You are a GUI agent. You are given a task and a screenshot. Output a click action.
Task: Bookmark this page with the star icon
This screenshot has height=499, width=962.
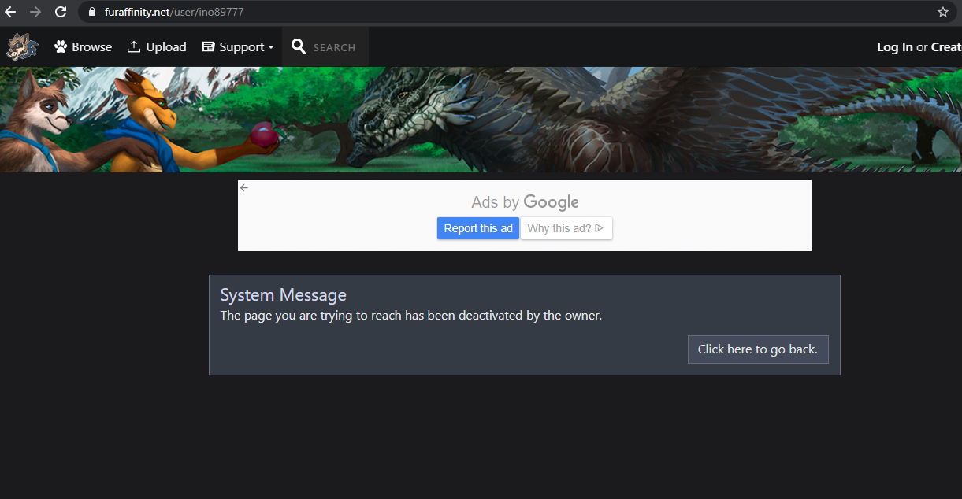[943, 12]
